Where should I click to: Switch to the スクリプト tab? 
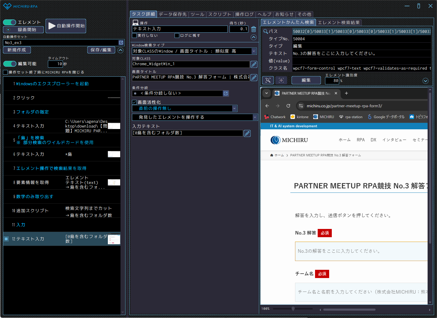pos(220,14)
